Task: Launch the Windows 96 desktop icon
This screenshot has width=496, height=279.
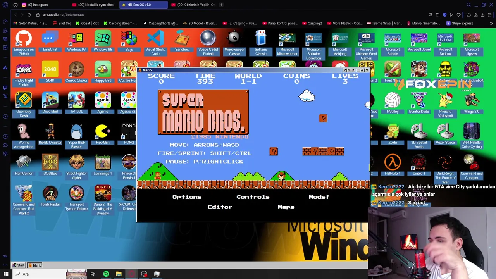Action: coord(103,41)
